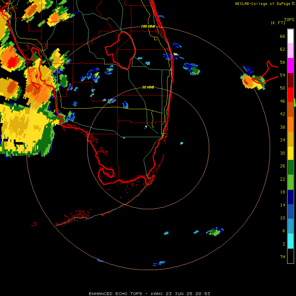Click the 23 JUN 25 date in the caption
The height and width of the screenshot is (296, 296).
(179, 294)
